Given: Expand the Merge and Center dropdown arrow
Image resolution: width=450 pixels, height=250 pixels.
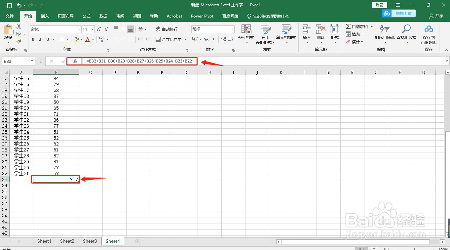Looking at the screenshot, I should point(186,39).
